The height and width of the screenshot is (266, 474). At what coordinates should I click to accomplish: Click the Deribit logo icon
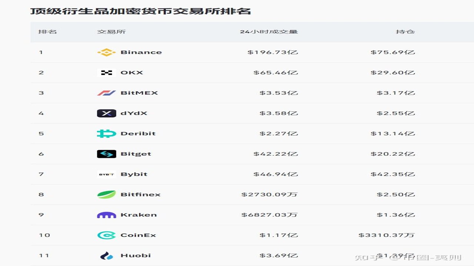[x=106, y=134]
